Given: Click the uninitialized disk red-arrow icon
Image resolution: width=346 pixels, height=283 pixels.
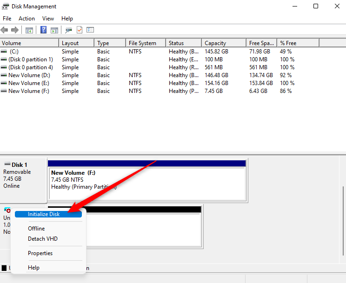Looking at the screenshot, I should [x=7, y=210].
